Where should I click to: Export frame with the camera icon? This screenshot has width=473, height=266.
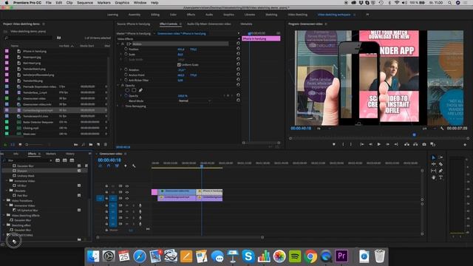[424, 145]
